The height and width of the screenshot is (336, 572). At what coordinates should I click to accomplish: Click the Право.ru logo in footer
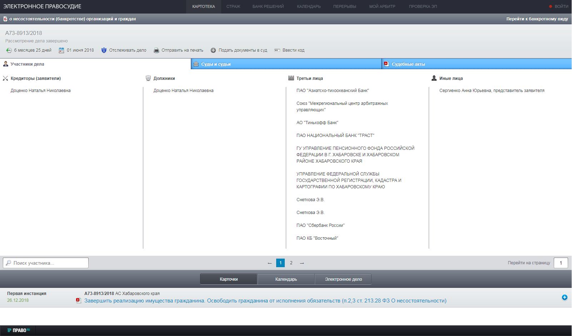point(19,330)
